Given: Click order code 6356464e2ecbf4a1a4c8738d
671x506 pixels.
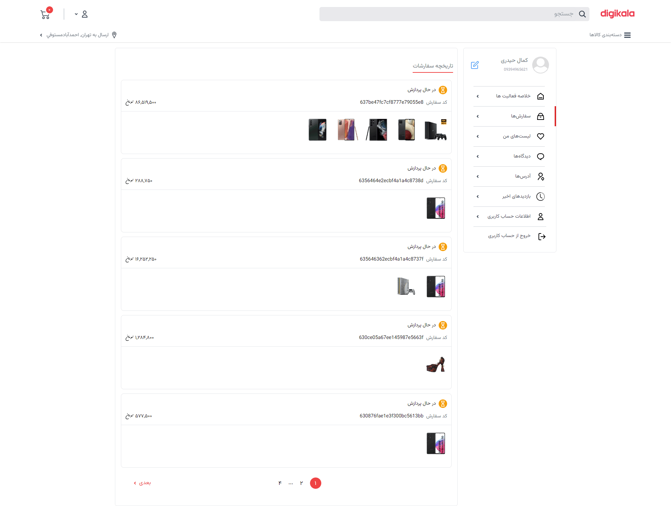Looking at the screenshot, I should tap(391, 181).
